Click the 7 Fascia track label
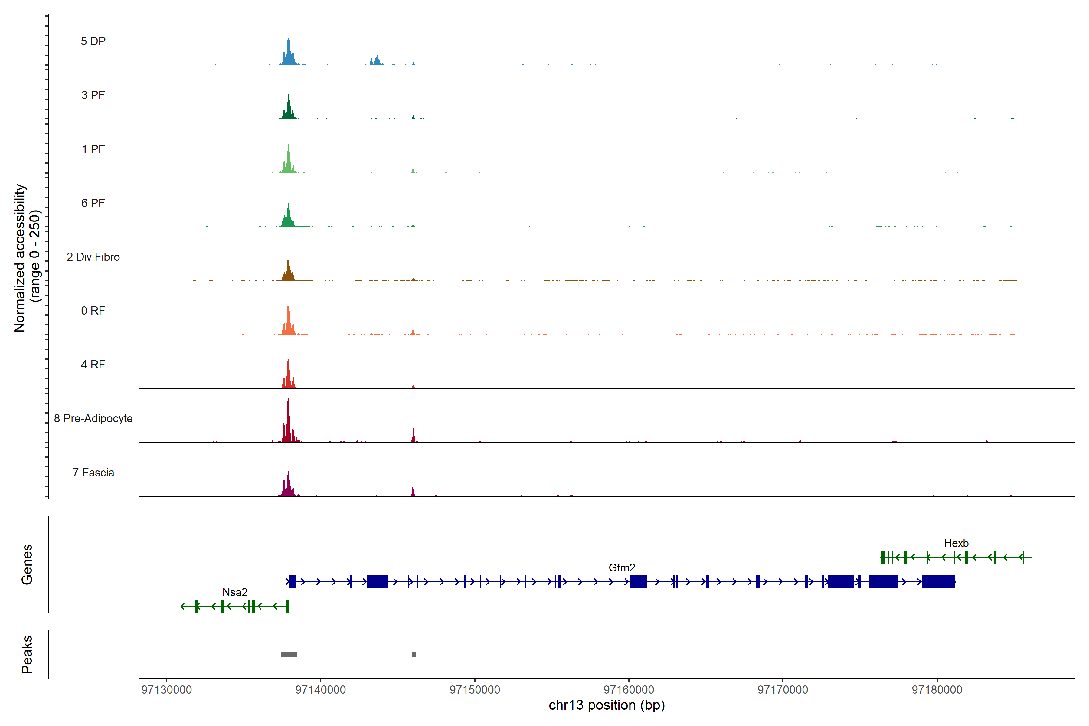 (93, 472)
